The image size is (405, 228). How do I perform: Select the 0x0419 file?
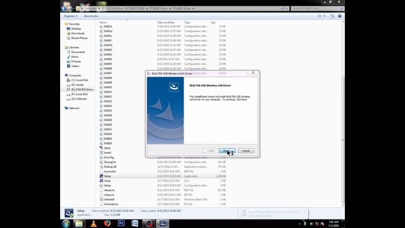point(108,125)
